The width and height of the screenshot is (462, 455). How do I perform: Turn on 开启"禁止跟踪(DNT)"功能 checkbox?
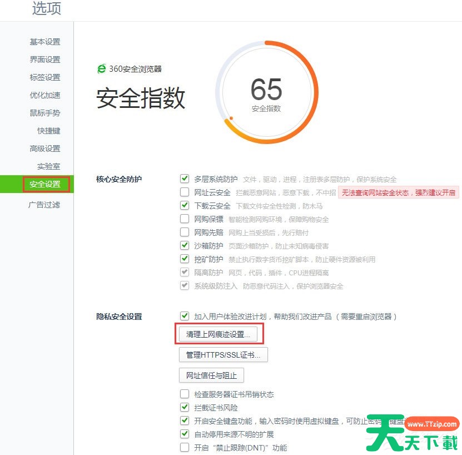tap(185, 448)
